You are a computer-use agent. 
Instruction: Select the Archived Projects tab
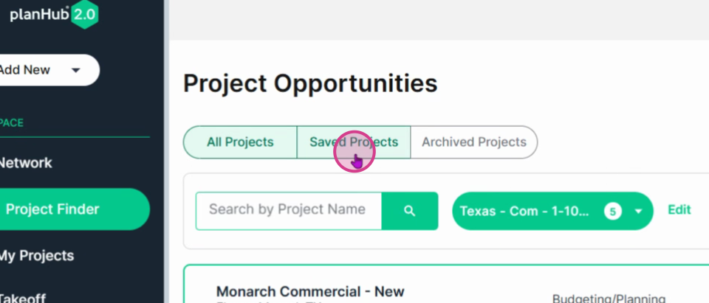click(x=474, y=142)
